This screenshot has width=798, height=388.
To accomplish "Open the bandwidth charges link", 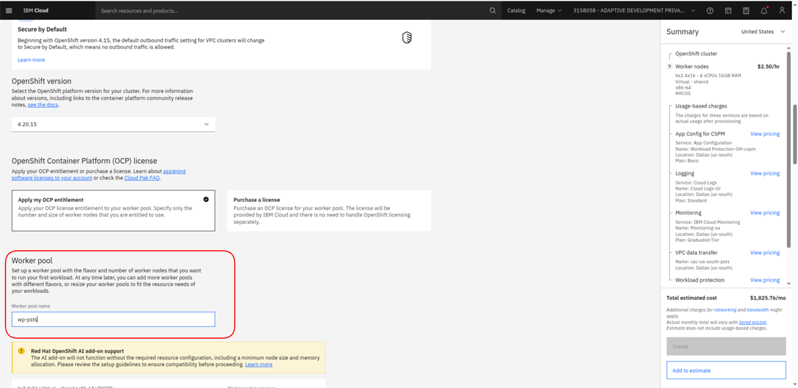I will click(758, 310).
